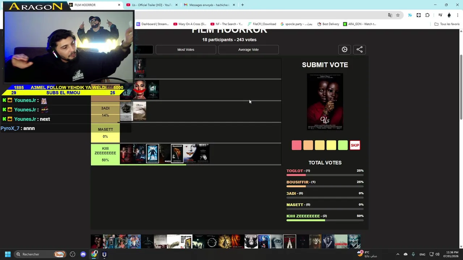Open sporcle party bookmark
The height and width of the screenshot is (260, 463).
click(296, 24)
